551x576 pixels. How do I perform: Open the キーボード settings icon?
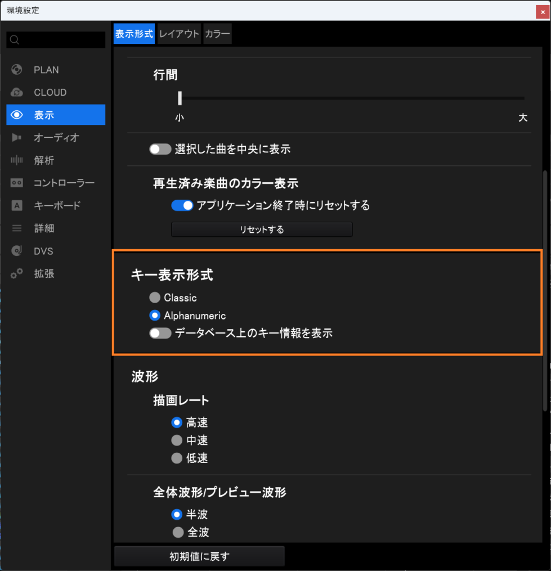(x=17, y=206)
